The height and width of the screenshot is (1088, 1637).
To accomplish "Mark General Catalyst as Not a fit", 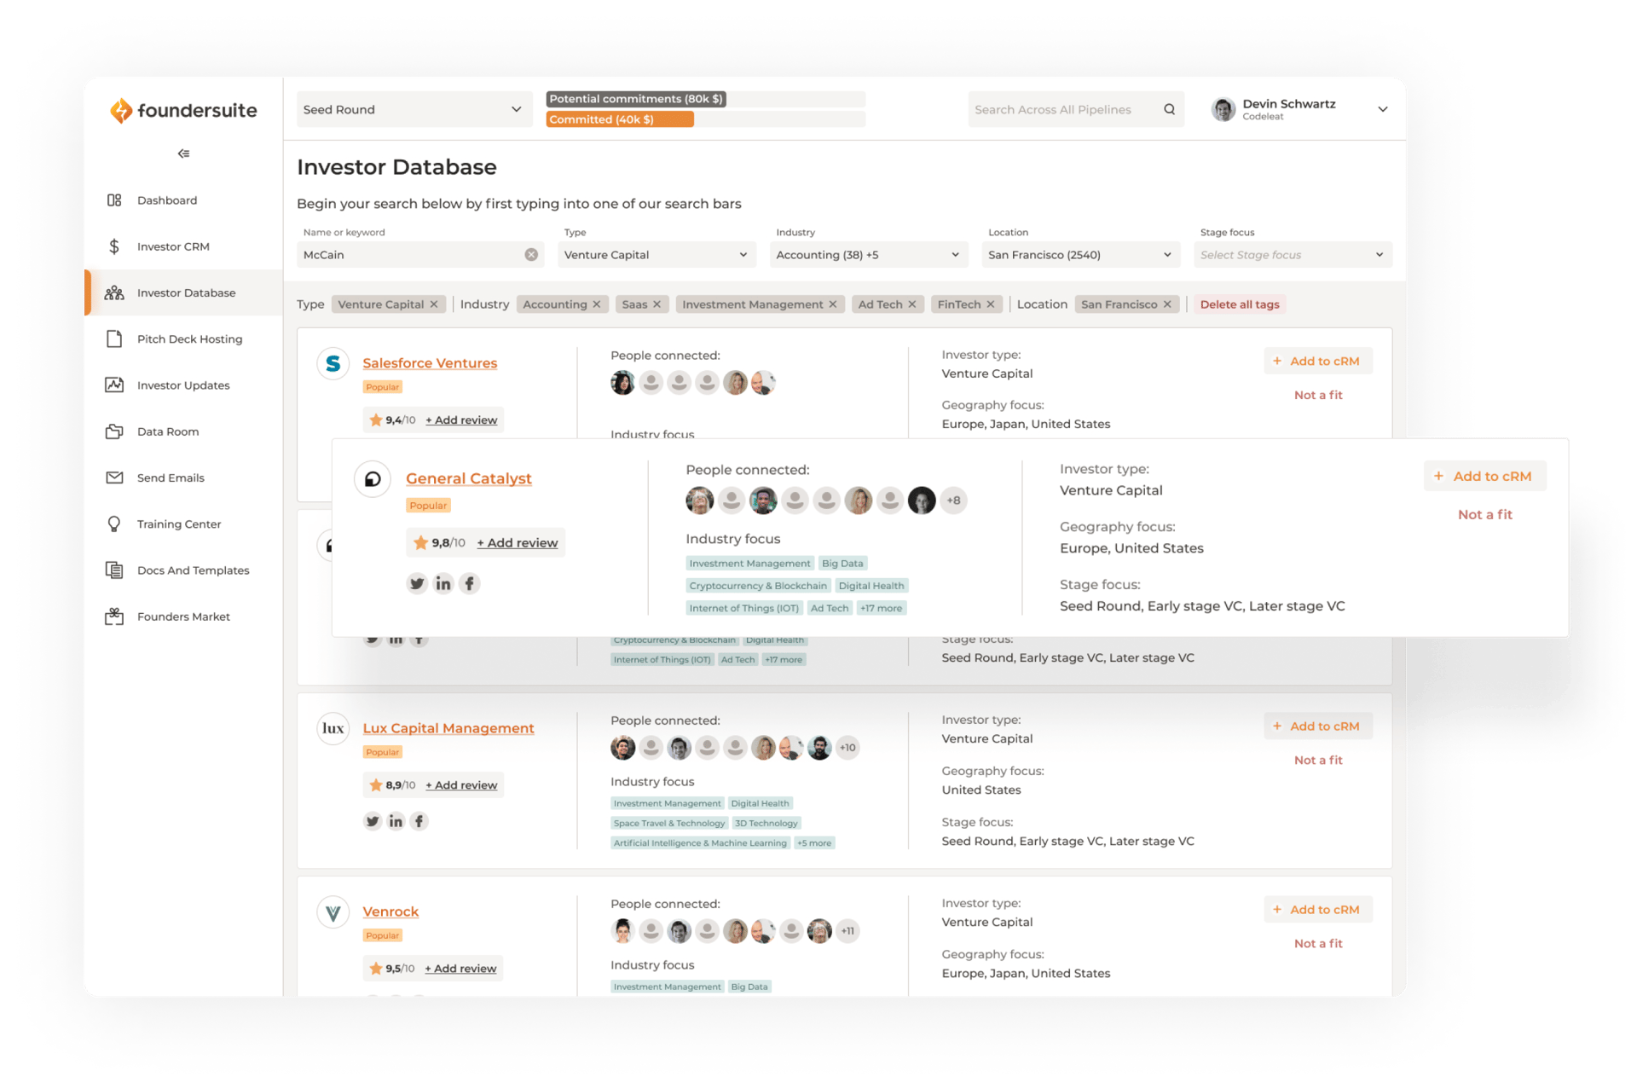I will pyautogui.click(x=1484, y=514).
